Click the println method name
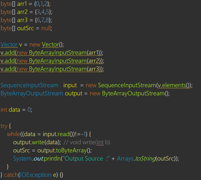Image resolution: width=201 pixels, height=180 pixels. pos(52,159)
